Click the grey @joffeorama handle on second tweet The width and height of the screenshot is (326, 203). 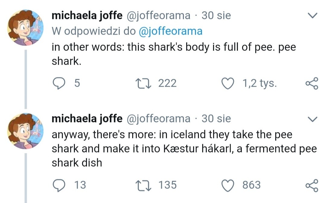point(158,118)
